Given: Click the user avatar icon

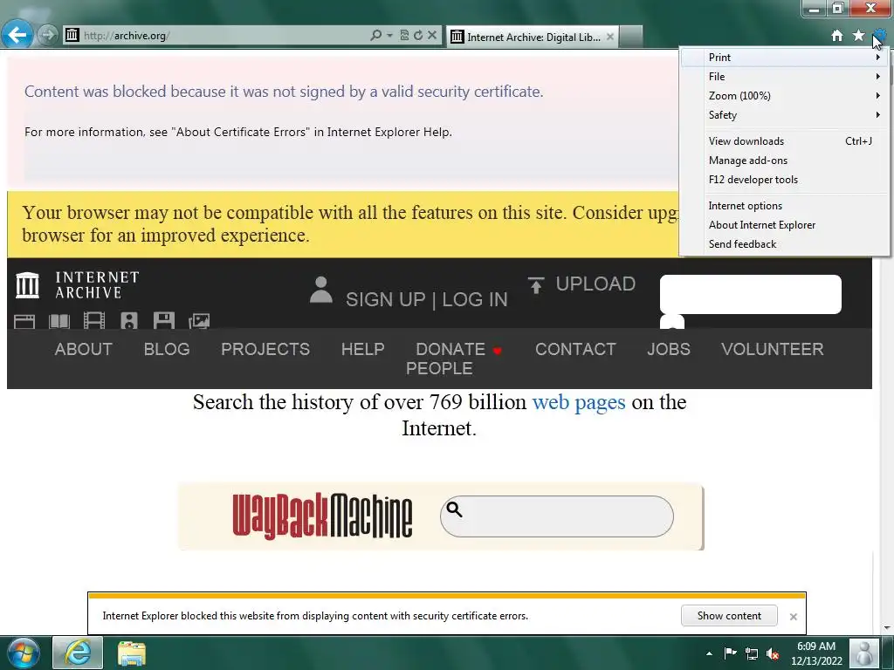Looking at the screenshot, I should [x=321, y=290].
